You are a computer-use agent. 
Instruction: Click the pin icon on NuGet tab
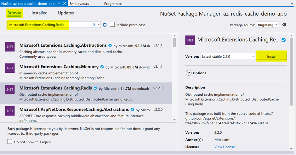coord(59,3)
